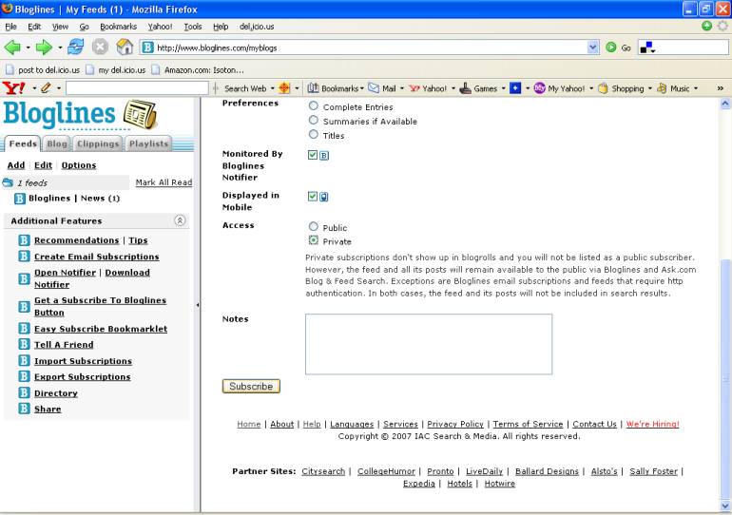Click the green Go button icon
Viewport: 732px width, 515px height.
coord(610,48)
